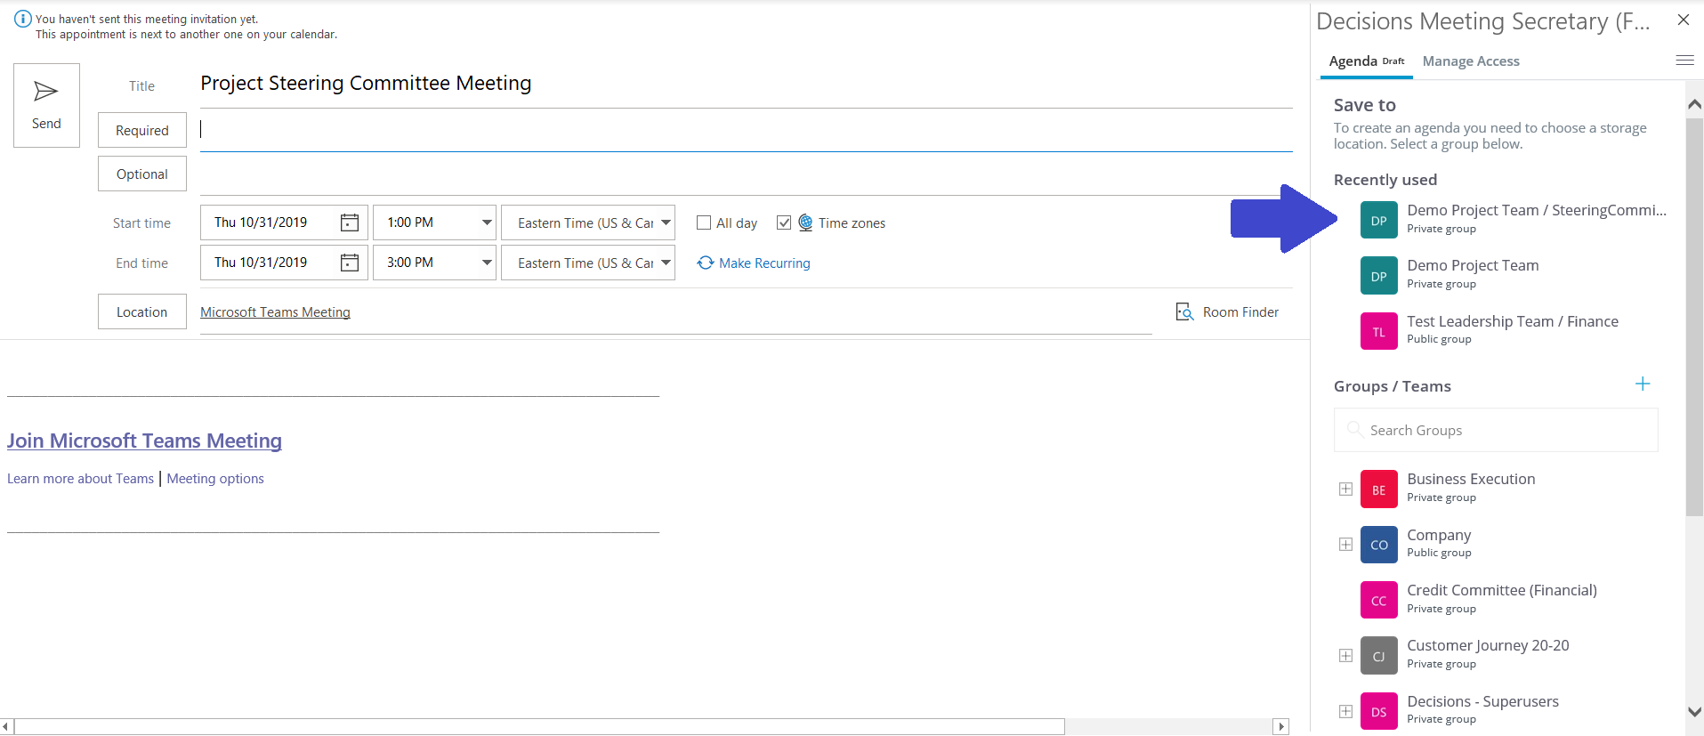Enable the All day checkbox
Viewport: 1704px width, 736px height.
pyautogui.click(x=704, y=222)
